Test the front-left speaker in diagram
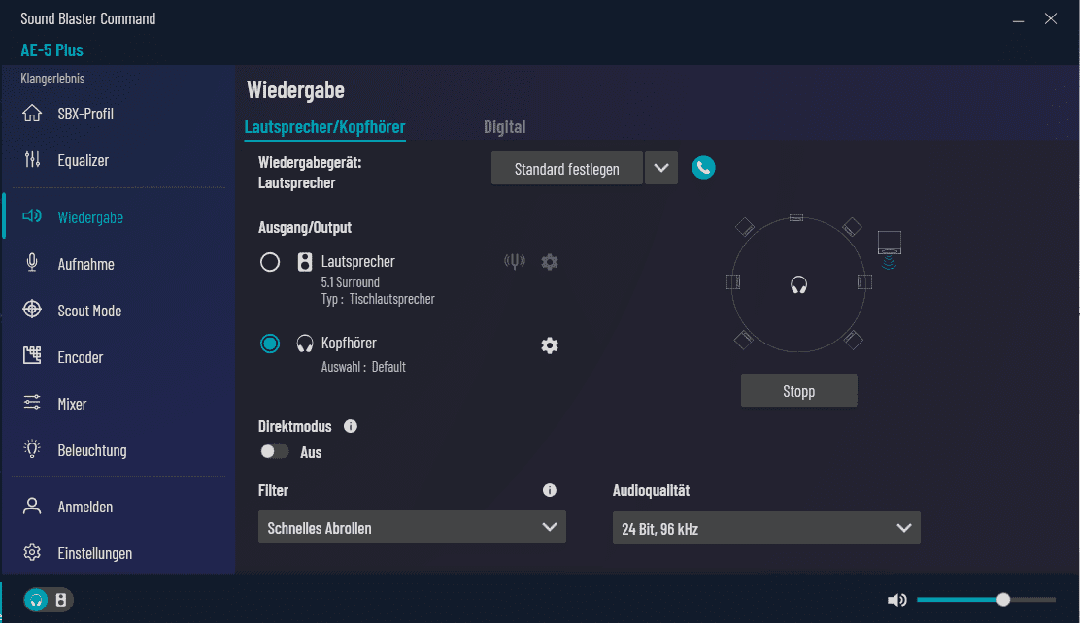Screen dimensions: 1080x623 click(745, 226)
